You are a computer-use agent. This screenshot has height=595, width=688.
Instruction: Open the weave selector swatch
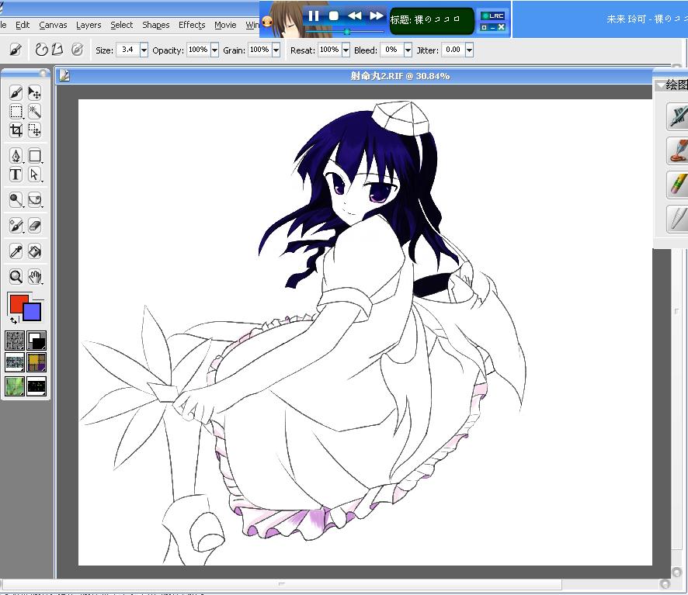pyautogui.click(x=36, y=362)
